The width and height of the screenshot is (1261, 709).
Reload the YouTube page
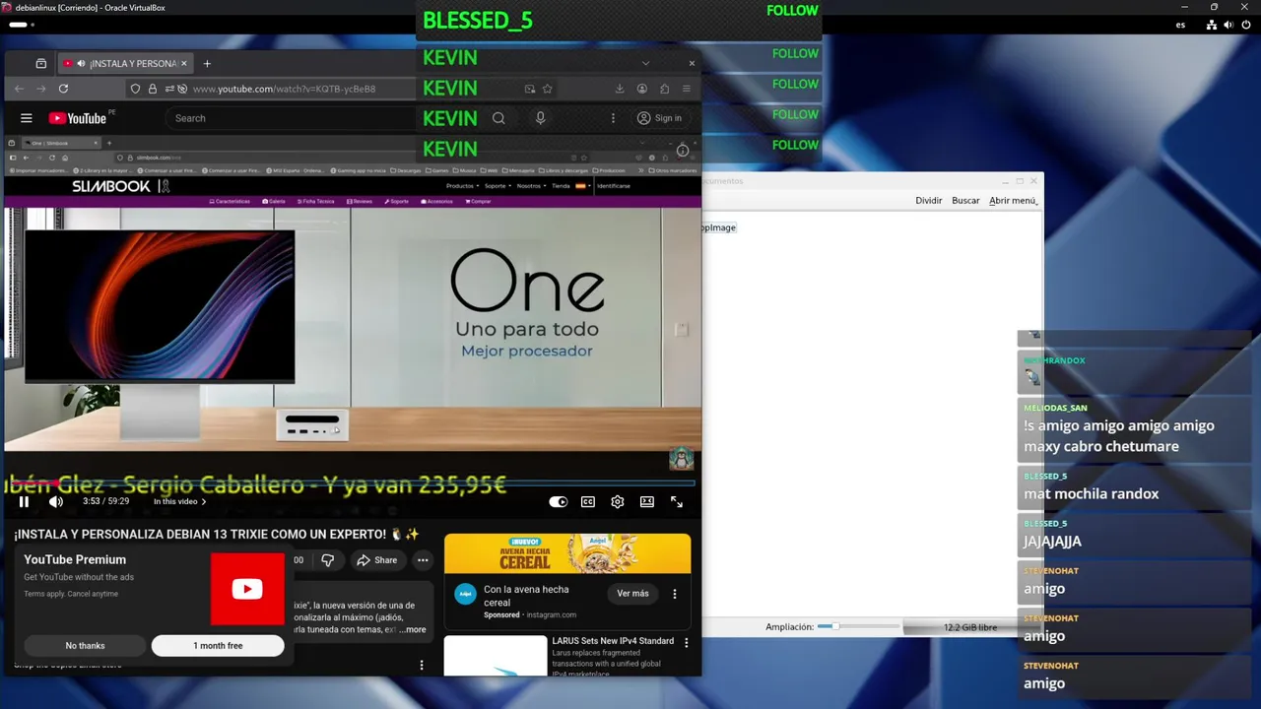[x=63, y=89]
